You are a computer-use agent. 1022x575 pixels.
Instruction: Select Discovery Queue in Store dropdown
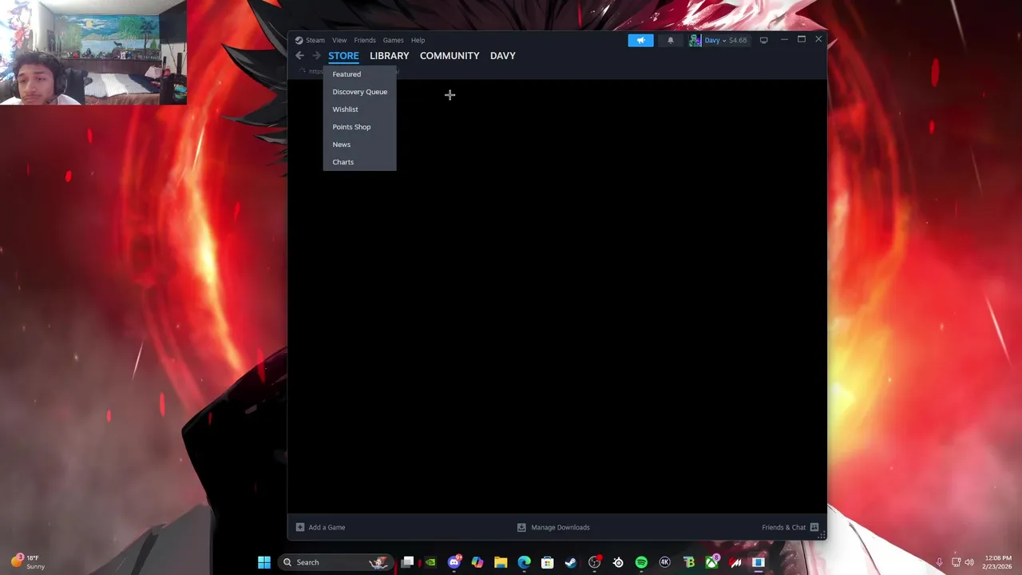pos(359,92)
